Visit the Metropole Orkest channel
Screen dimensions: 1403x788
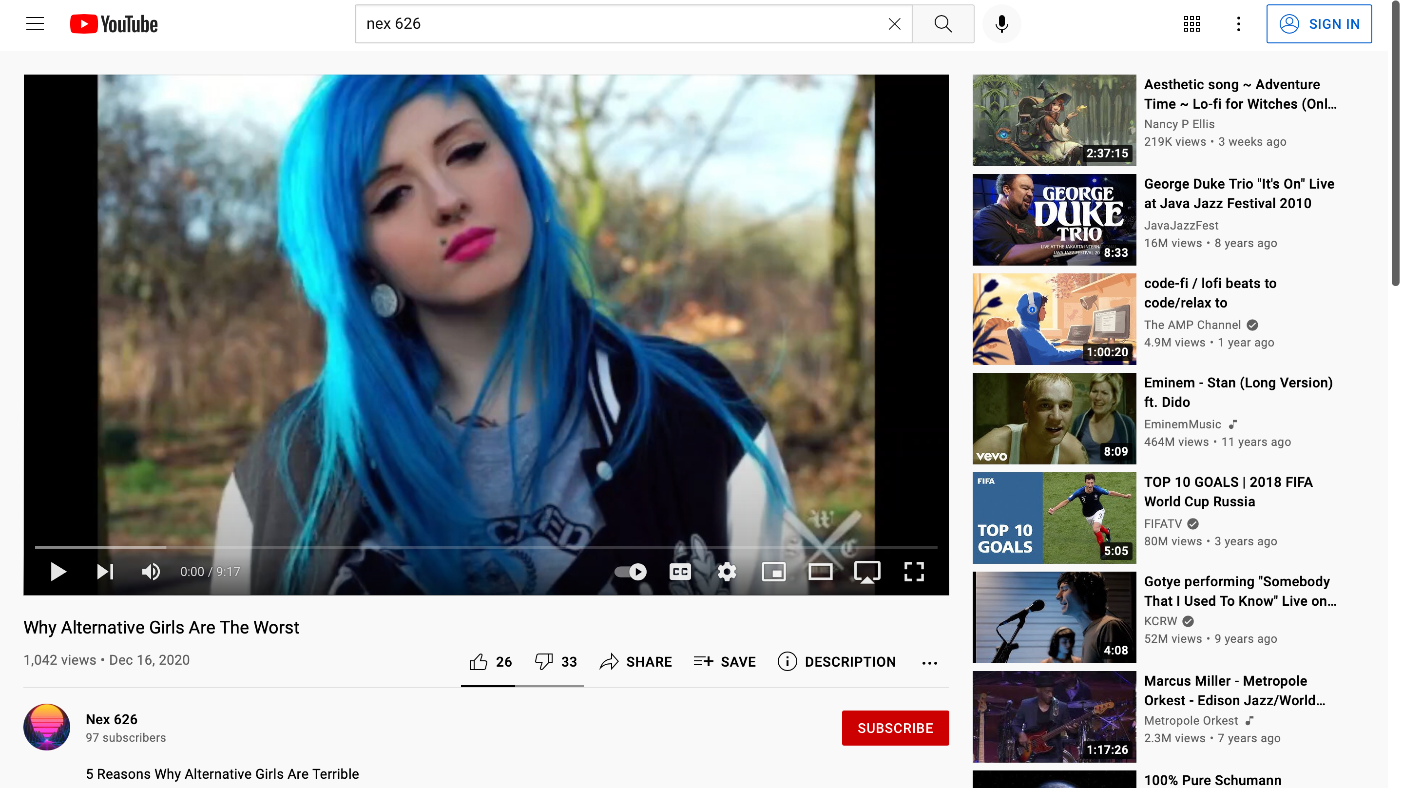1191,721
